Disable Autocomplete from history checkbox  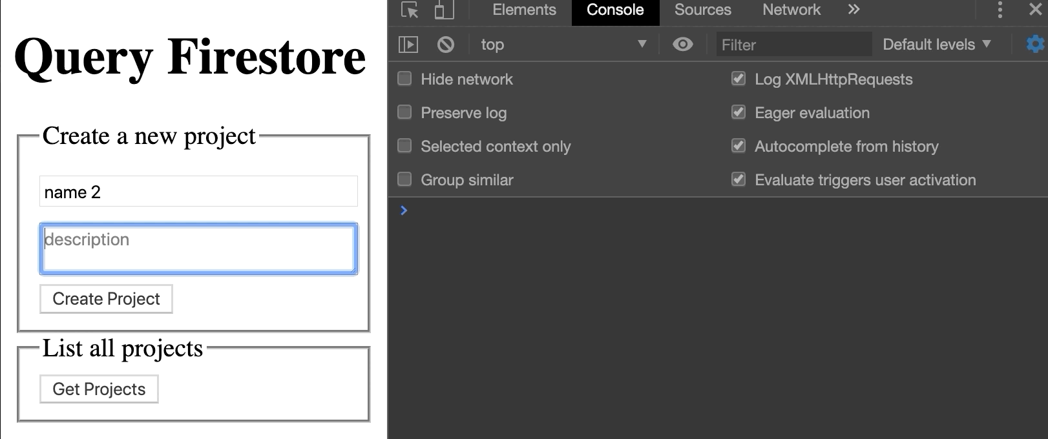pos(739,146)
